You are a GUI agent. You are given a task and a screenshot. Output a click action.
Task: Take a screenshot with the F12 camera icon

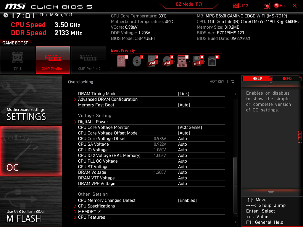236,6
